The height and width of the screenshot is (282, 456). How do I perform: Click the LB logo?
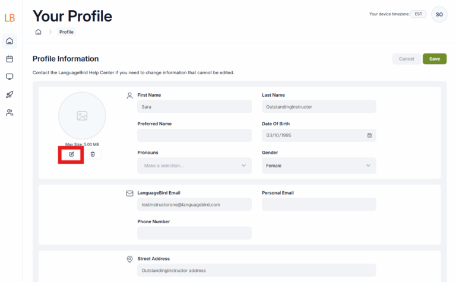[x=9, y=18]
